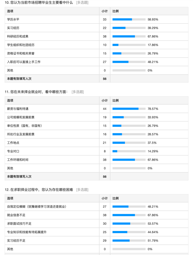Click the 78.57% percentage value
193x255 pixels.
[153, 109]
